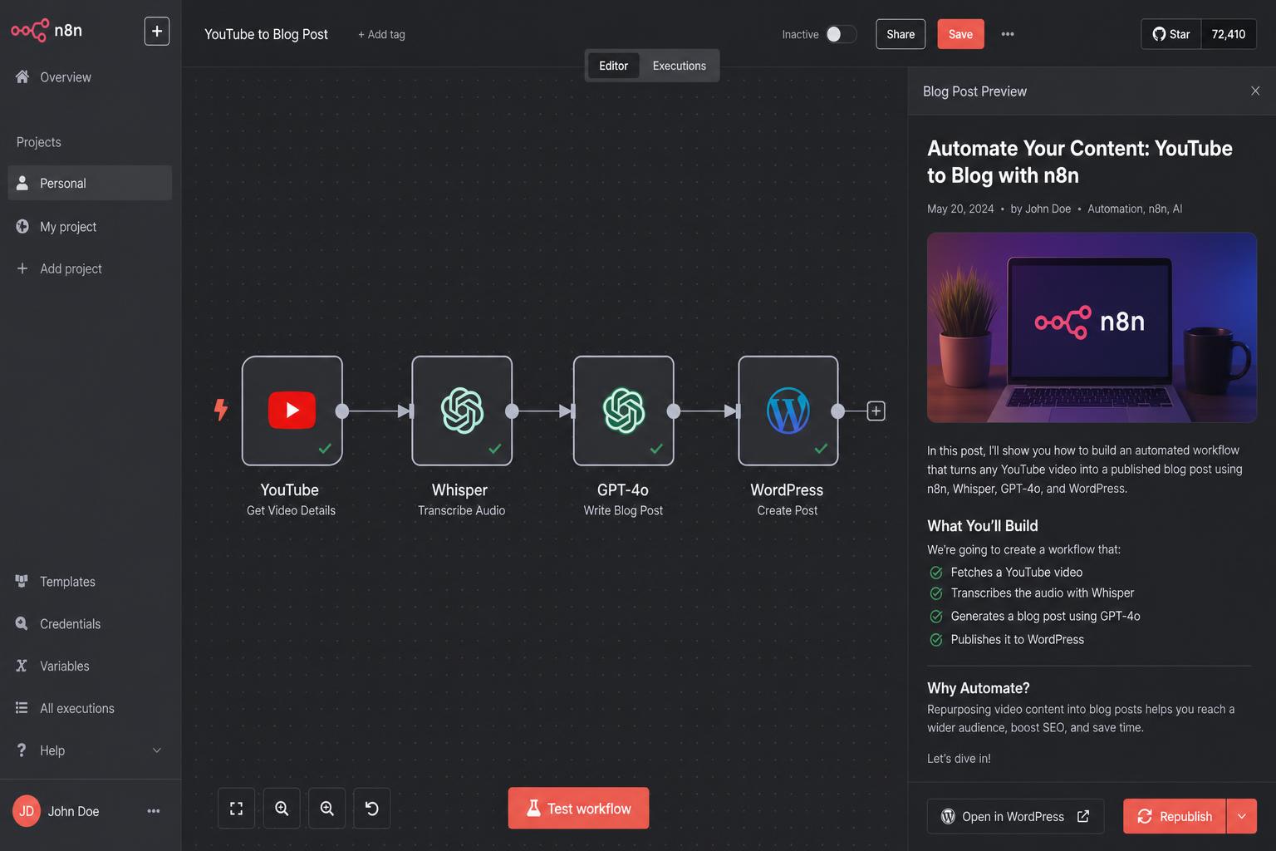Click the Share button
Image resolution: width=1276 pixels, height=851 pixels.
click(x=901, y=34)
